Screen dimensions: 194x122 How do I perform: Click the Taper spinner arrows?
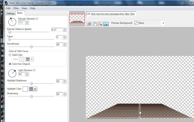tap(65, 37)
